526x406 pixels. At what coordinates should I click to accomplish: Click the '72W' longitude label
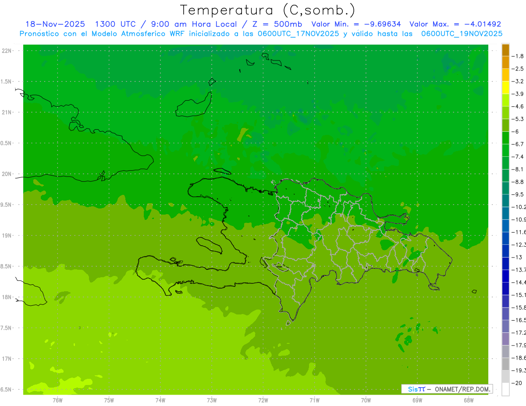coord(263,400)
